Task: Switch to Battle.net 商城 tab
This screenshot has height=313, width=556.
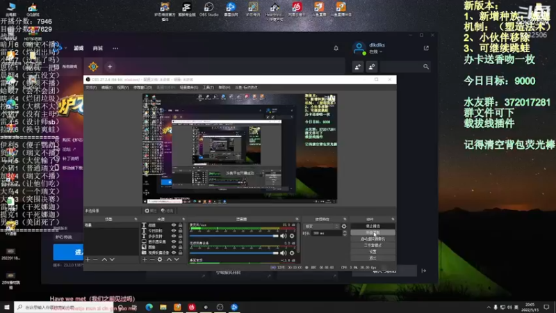Action: click(x=98, y=48)
